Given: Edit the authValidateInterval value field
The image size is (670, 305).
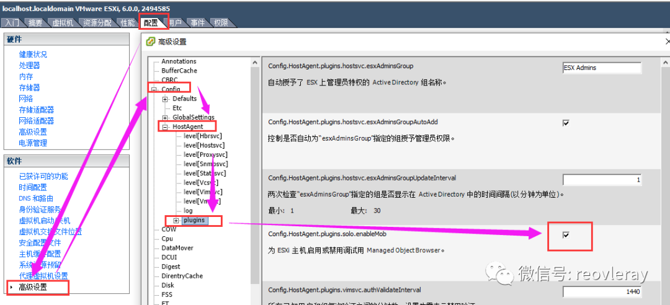Looking at the screenshot, I should coord(602,292).
